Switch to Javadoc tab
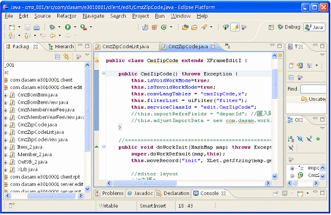Viewport: 331px width, 215px height. click(140, 193)
